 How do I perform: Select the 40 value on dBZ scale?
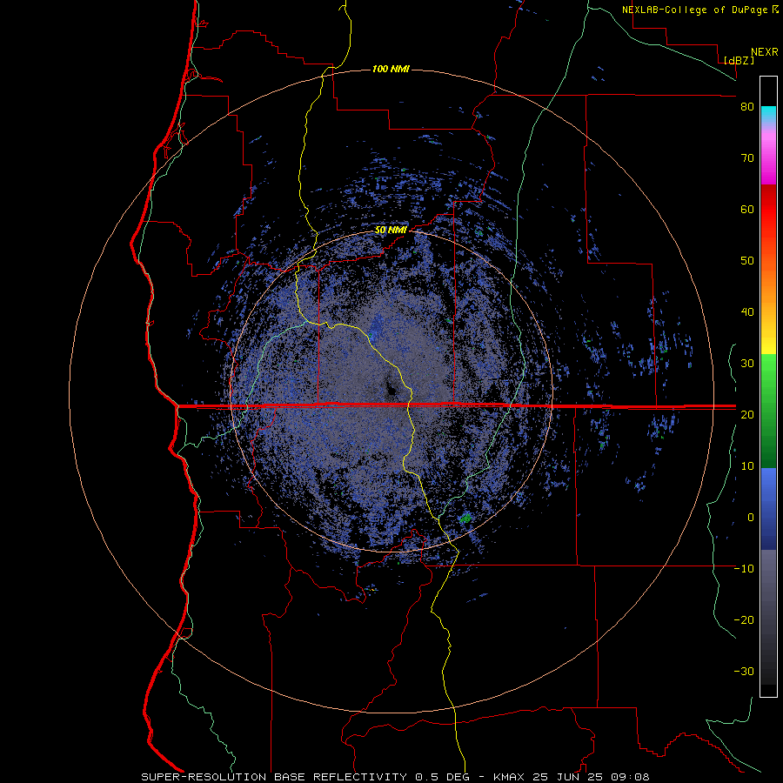(747, 312)
